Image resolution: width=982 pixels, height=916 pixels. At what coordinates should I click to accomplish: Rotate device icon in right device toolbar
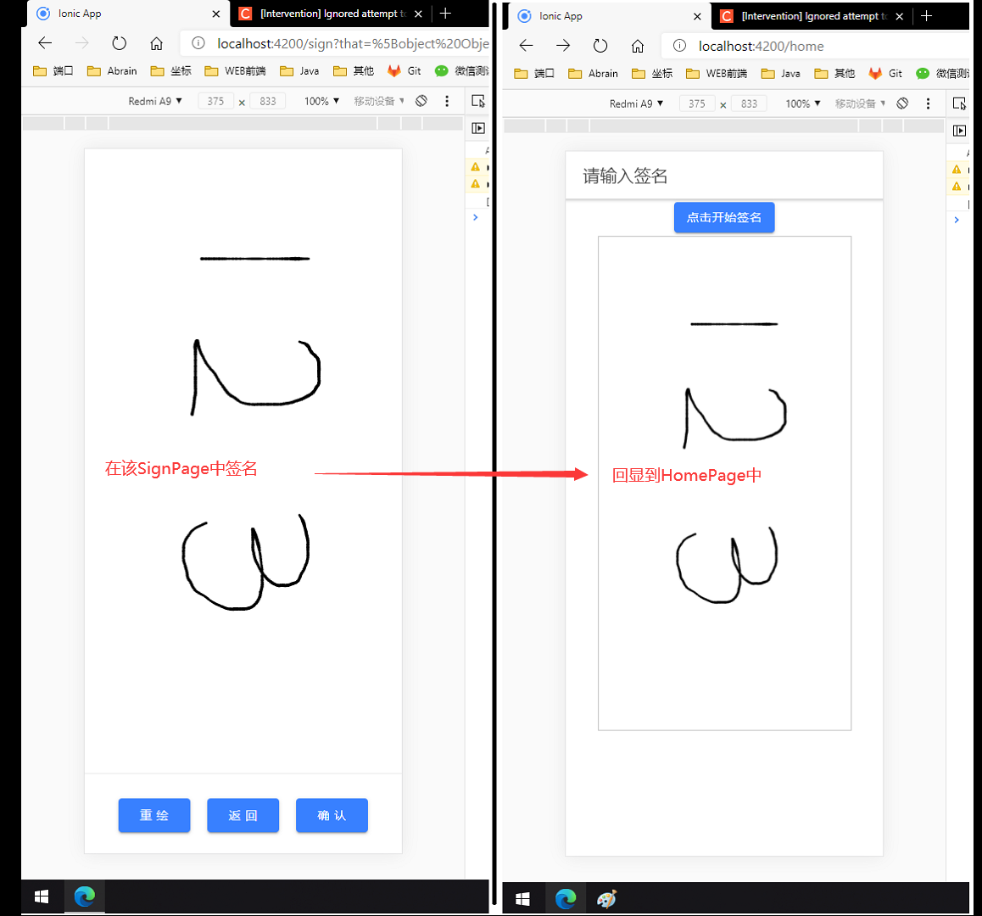click(902, 103)
